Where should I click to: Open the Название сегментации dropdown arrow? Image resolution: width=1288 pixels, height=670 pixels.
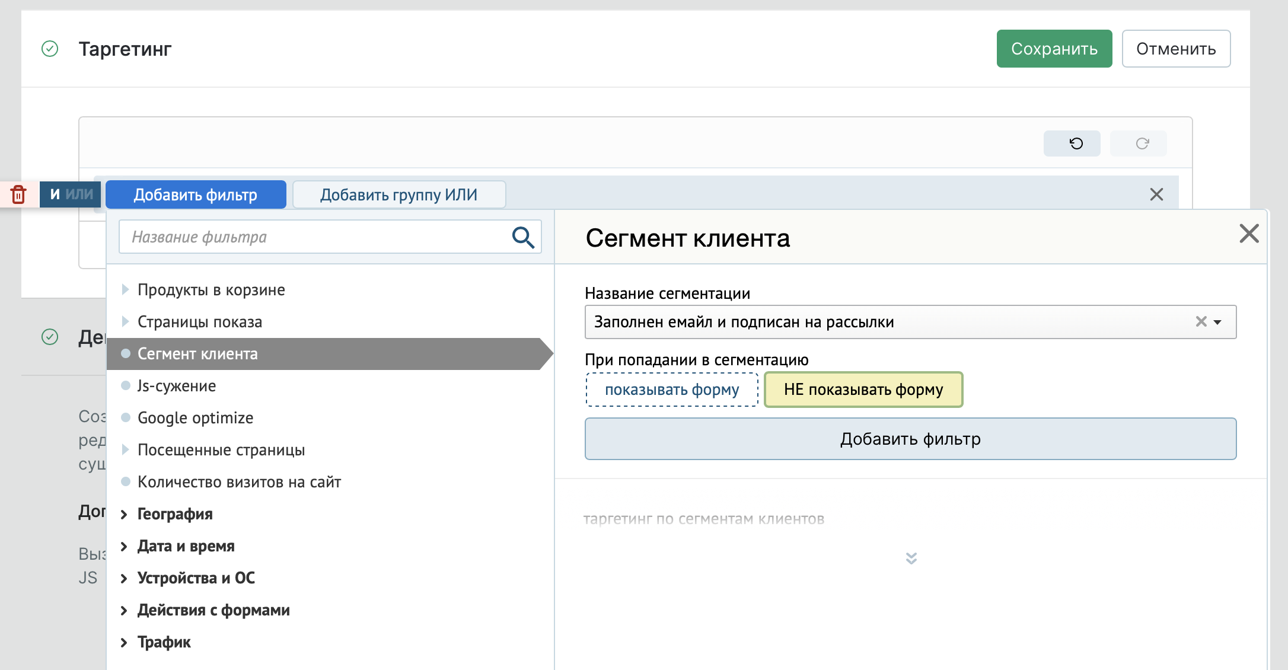(x=1217, y=322)
